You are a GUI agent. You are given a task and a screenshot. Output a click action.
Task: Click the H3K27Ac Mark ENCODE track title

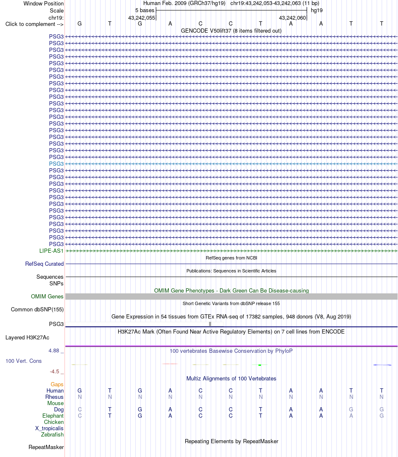point(231,332)
